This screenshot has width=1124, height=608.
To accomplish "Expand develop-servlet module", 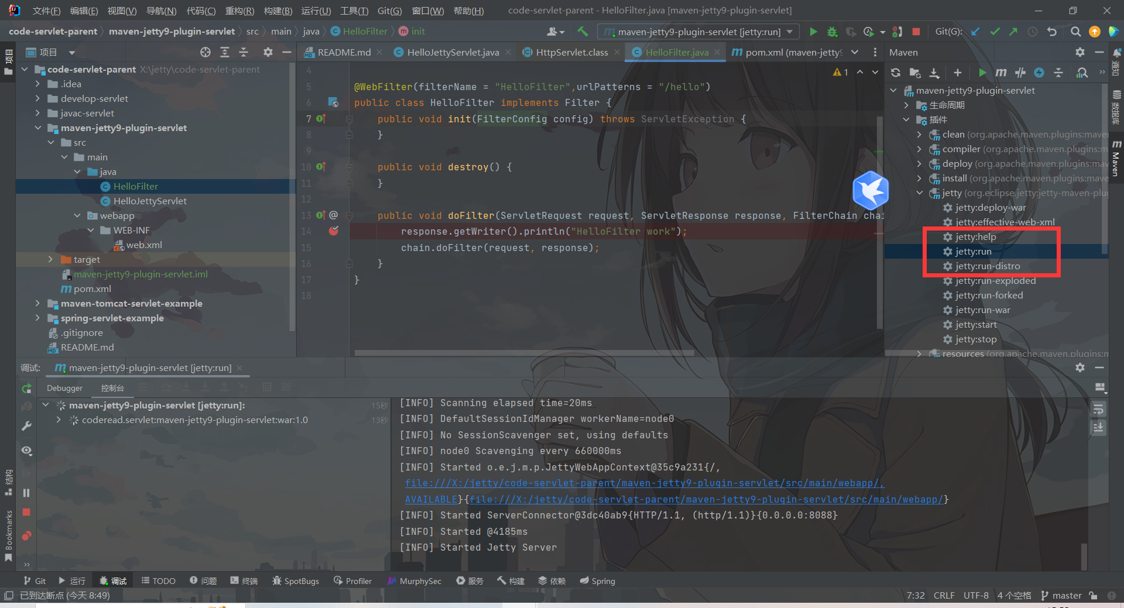I will click(37, 98).
